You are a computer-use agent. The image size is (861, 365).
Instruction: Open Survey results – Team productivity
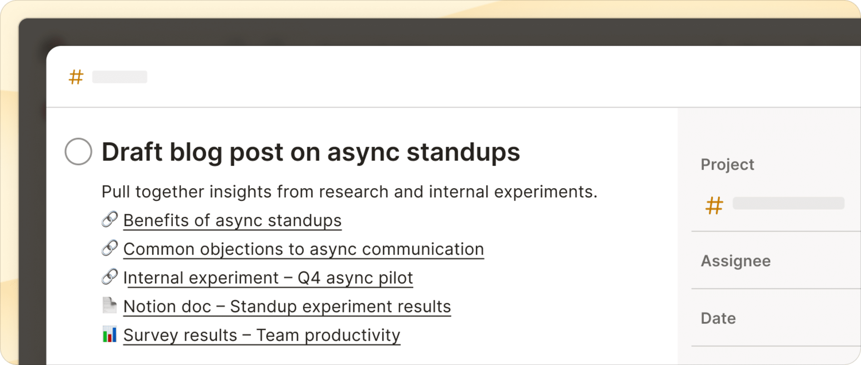click(262, 335)
